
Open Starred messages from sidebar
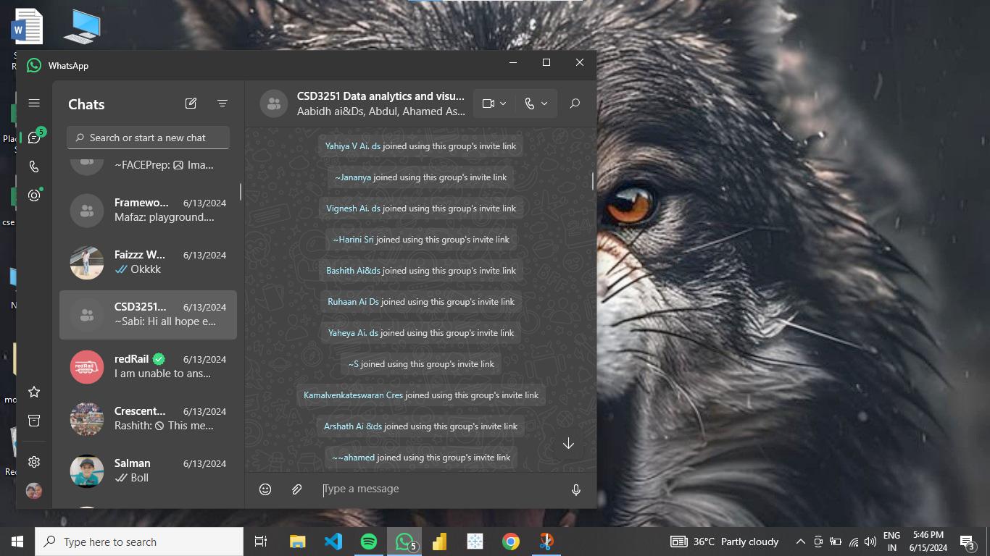click(34, 392)
